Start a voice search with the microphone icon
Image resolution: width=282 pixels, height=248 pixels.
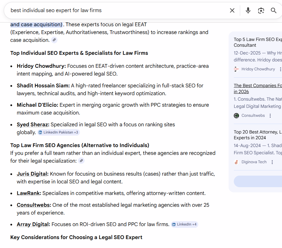pos(248,10)
